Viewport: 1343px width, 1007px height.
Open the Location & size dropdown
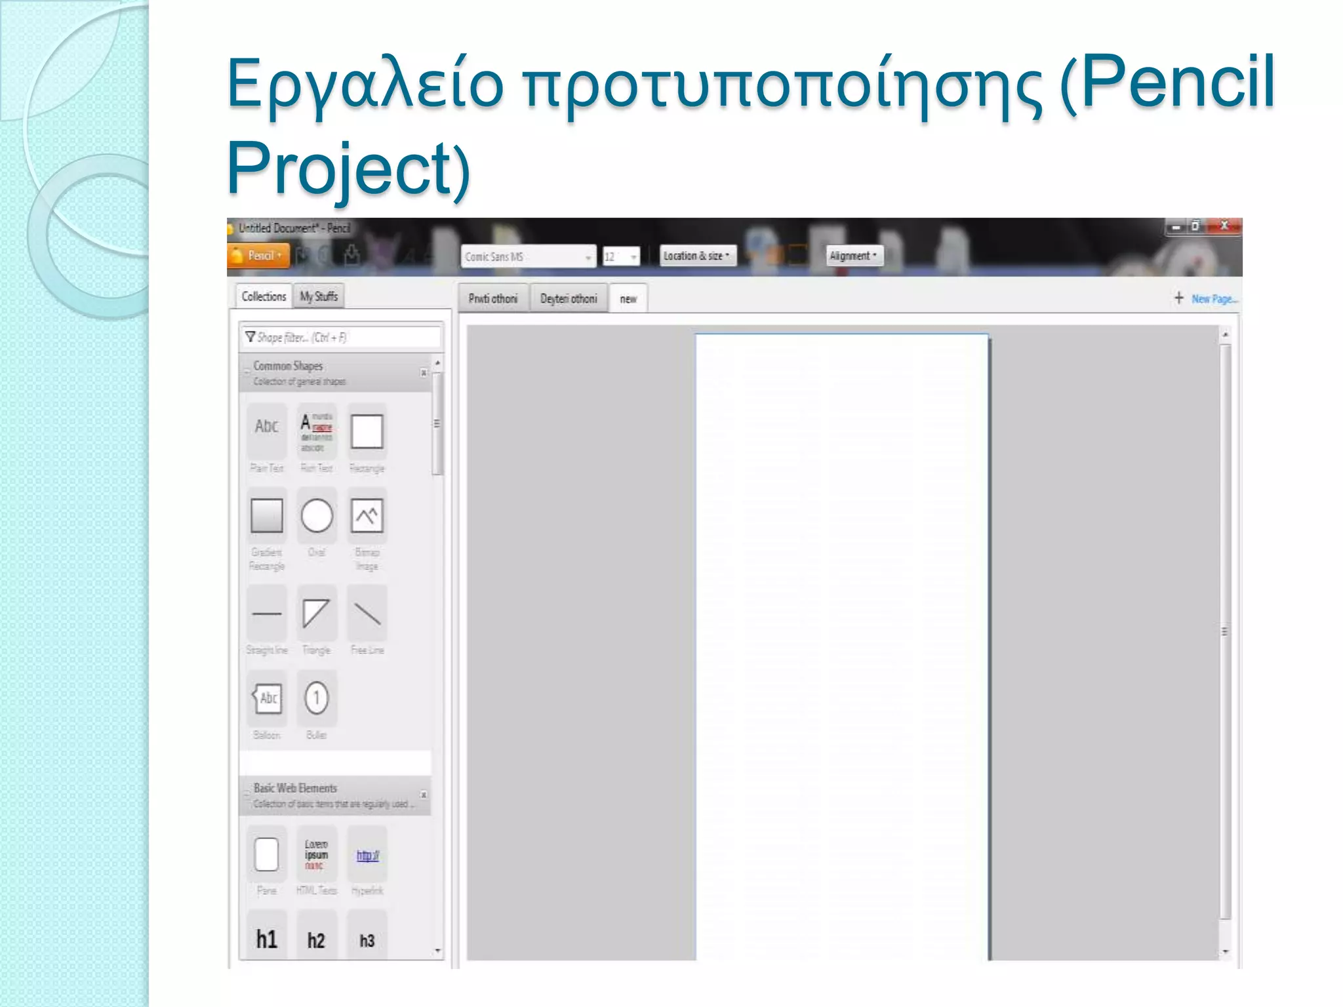point(697,256)
